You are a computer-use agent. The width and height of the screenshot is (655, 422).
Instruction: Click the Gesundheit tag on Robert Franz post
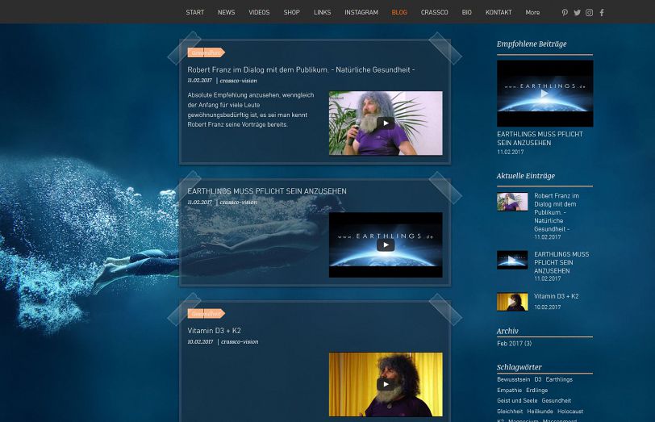[207, 52]
